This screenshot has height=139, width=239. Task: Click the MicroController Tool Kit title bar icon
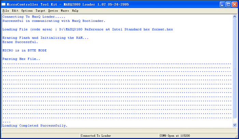4,4
